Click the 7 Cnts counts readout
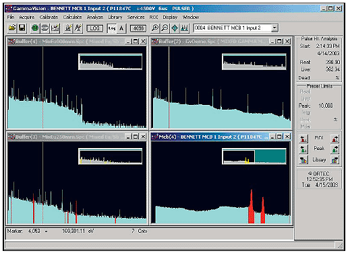Viewport: 348px width, 253px height. [x=140, y=231]
